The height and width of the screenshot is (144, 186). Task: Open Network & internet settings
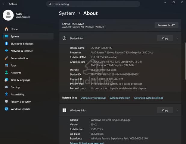28,51
